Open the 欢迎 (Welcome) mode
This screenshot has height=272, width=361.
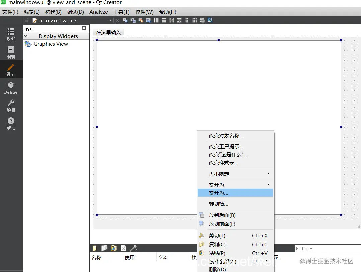click(x=11, y=35)
